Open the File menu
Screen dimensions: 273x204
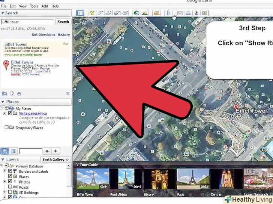coord(3,6)
